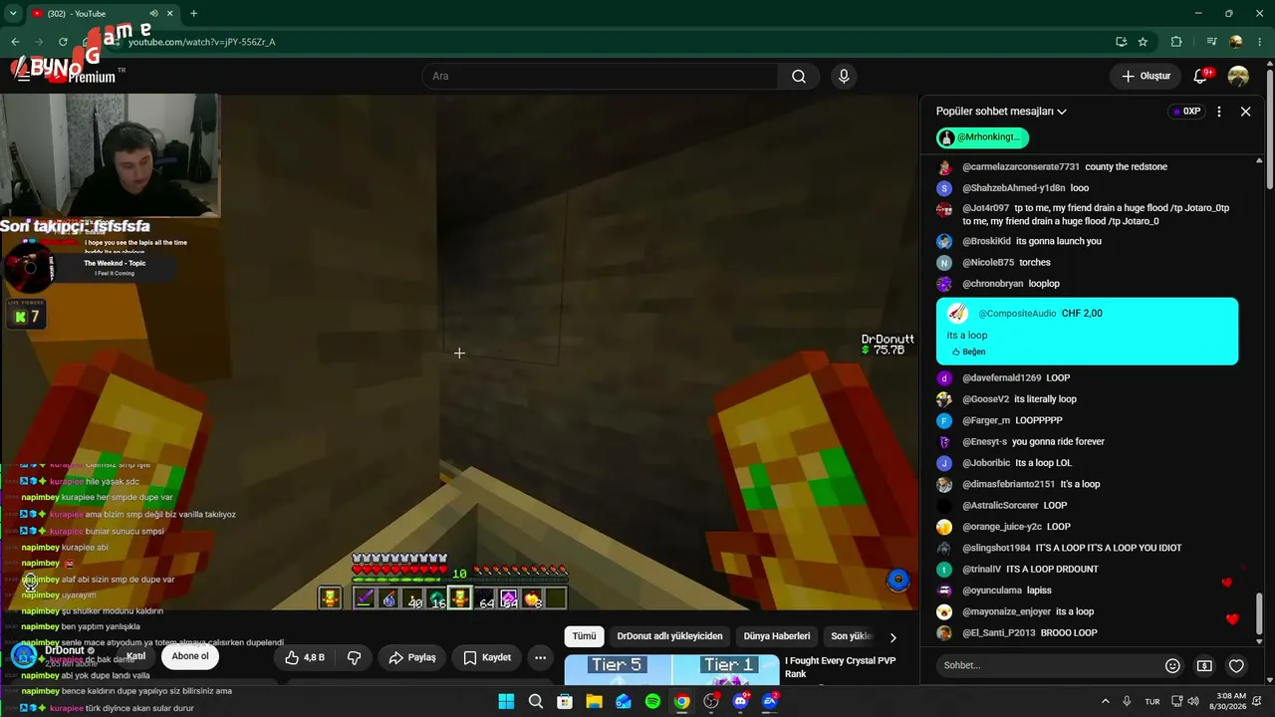Show hidden system tray icons
This screenshot has width=1275, height=717.
click(1105, 701)
